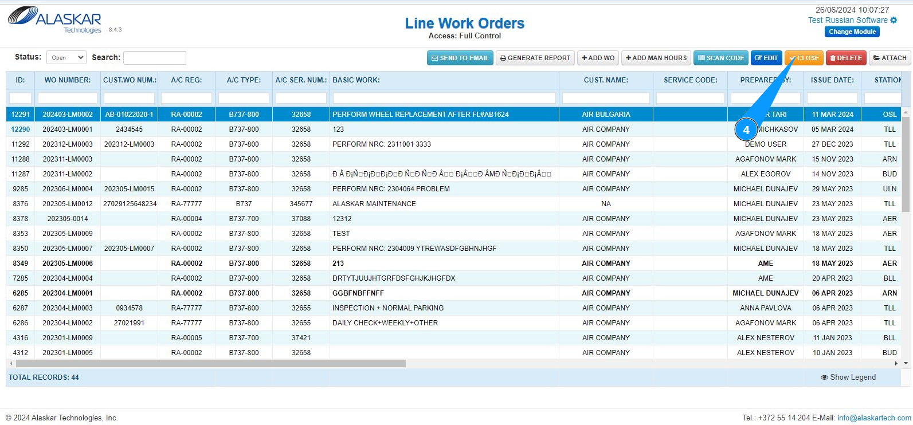Click the A/C Type filter box
Viewport: 913px width, 425px height.
[x=244, y=98]
